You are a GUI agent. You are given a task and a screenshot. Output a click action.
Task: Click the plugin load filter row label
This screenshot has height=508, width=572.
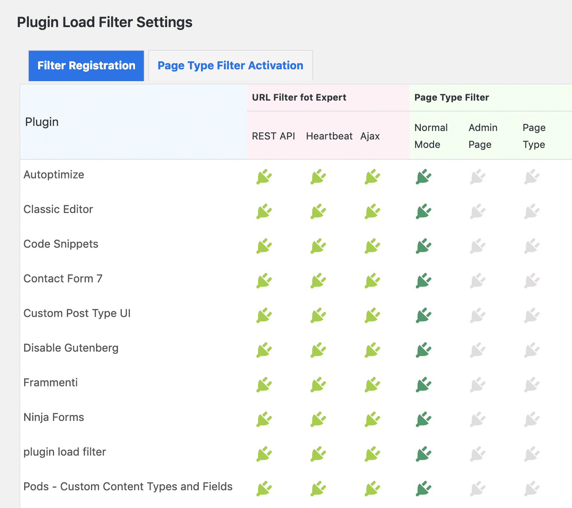tap(65, 452)
